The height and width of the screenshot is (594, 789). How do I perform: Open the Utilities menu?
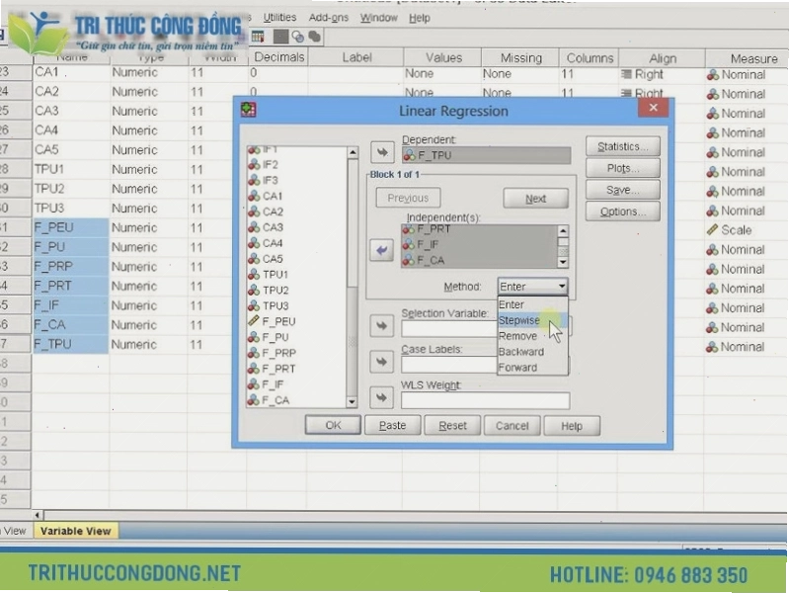(279, 18)
